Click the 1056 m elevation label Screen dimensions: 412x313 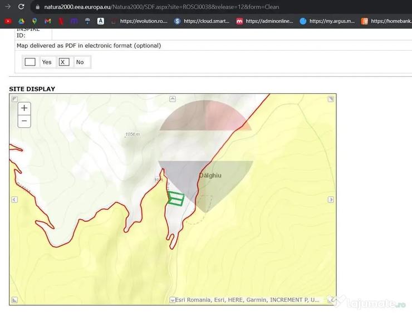click(x=133, y=135)
